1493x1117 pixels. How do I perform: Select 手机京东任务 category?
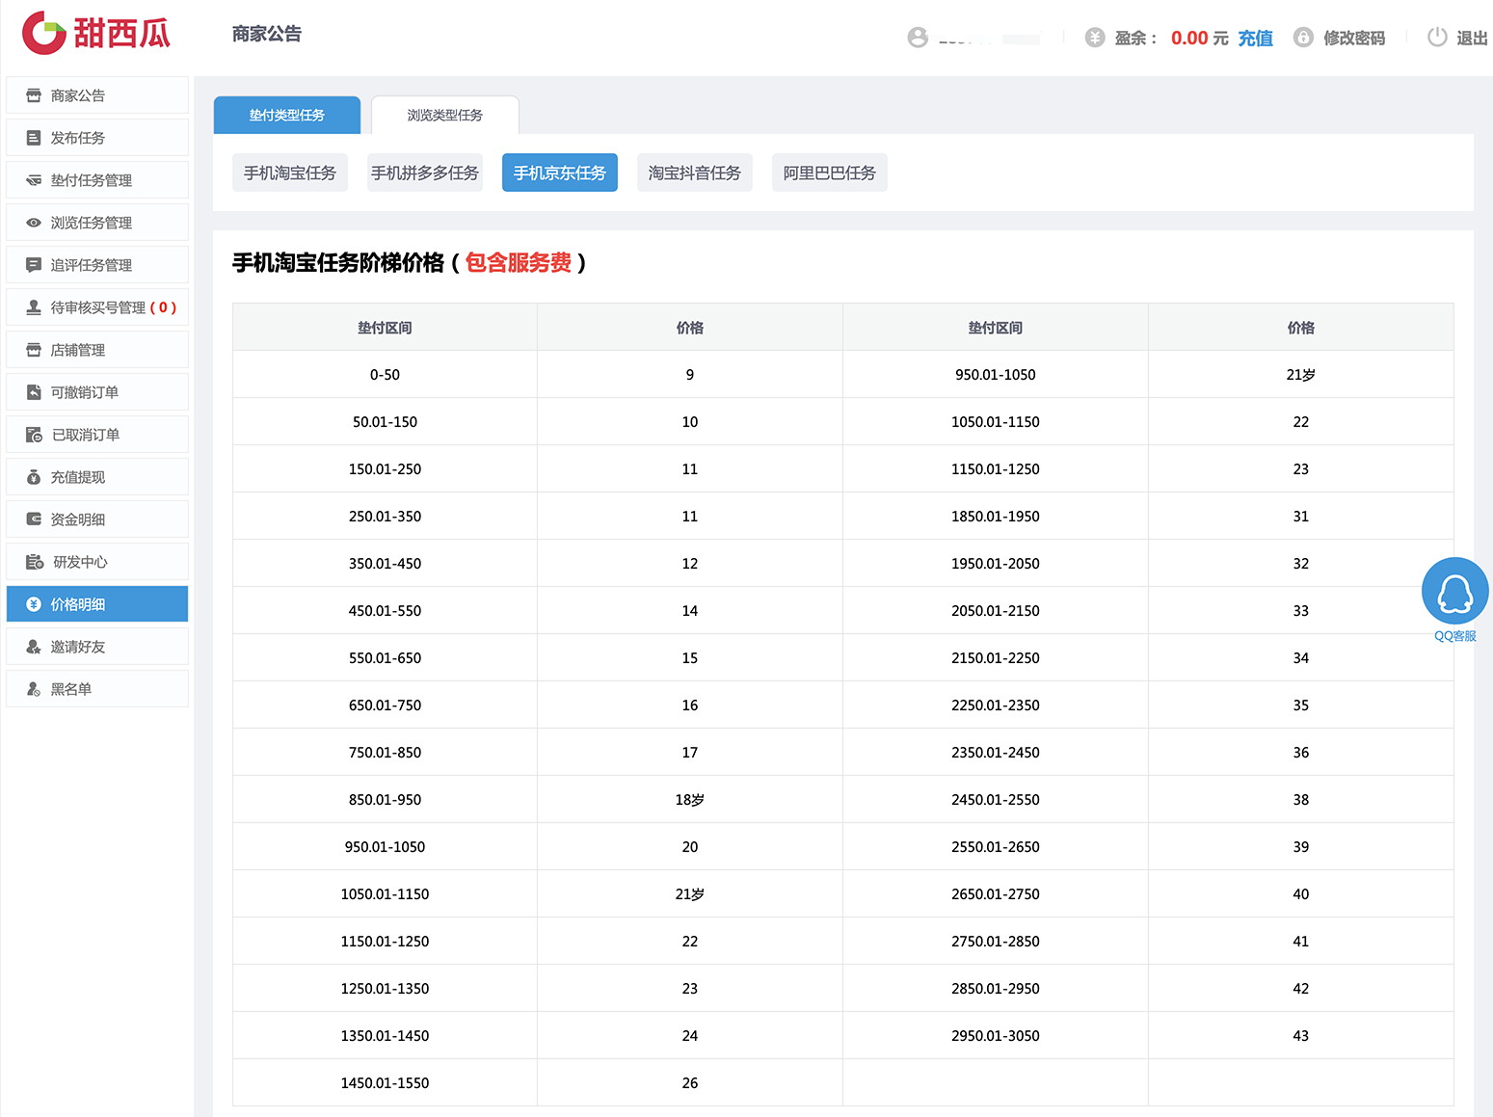tap(560, 173)
